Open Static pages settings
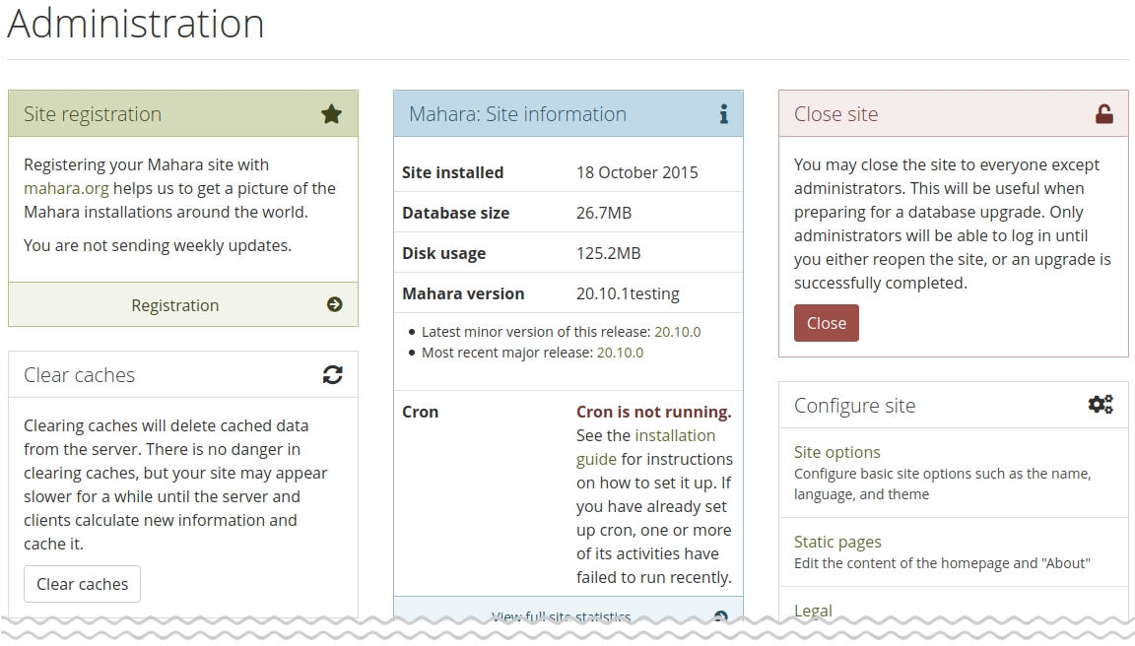The height and width of the screenshot is (646, 1135). click(x=837, y=542)
